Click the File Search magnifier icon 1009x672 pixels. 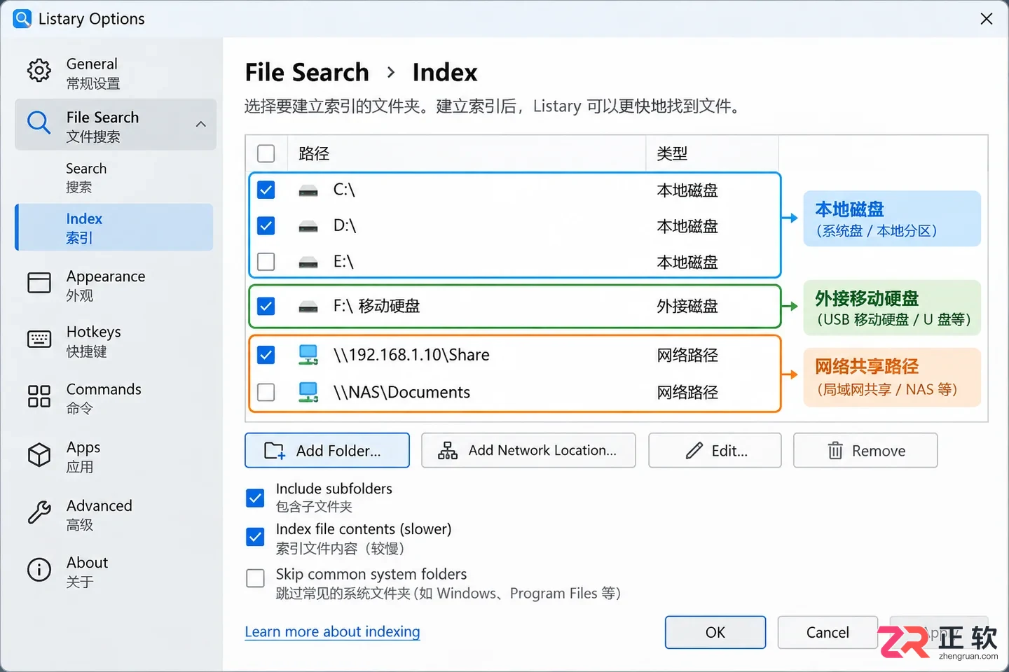coord(39,122)
